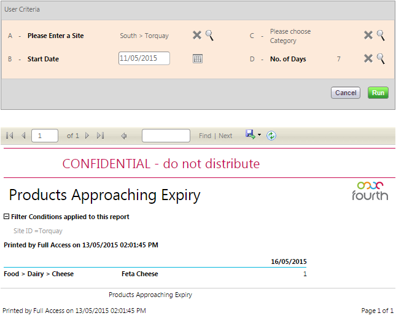Open No. of Days lookup magnifier
This screenshot has width=396, height=321.
(x=381, y=59)
